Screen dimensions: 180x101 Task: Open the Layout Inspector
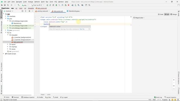[170, 97]
